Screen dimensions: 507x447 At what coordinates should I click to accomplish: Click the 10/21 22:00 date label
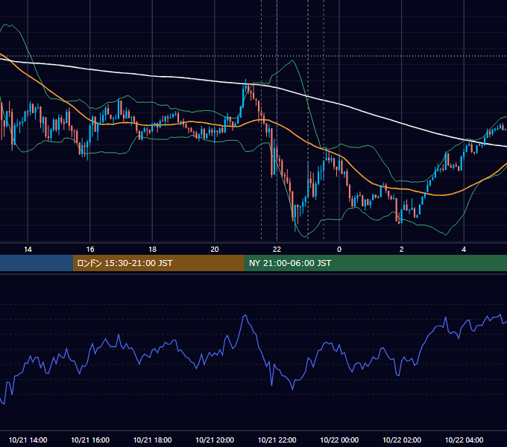(277, 440)
